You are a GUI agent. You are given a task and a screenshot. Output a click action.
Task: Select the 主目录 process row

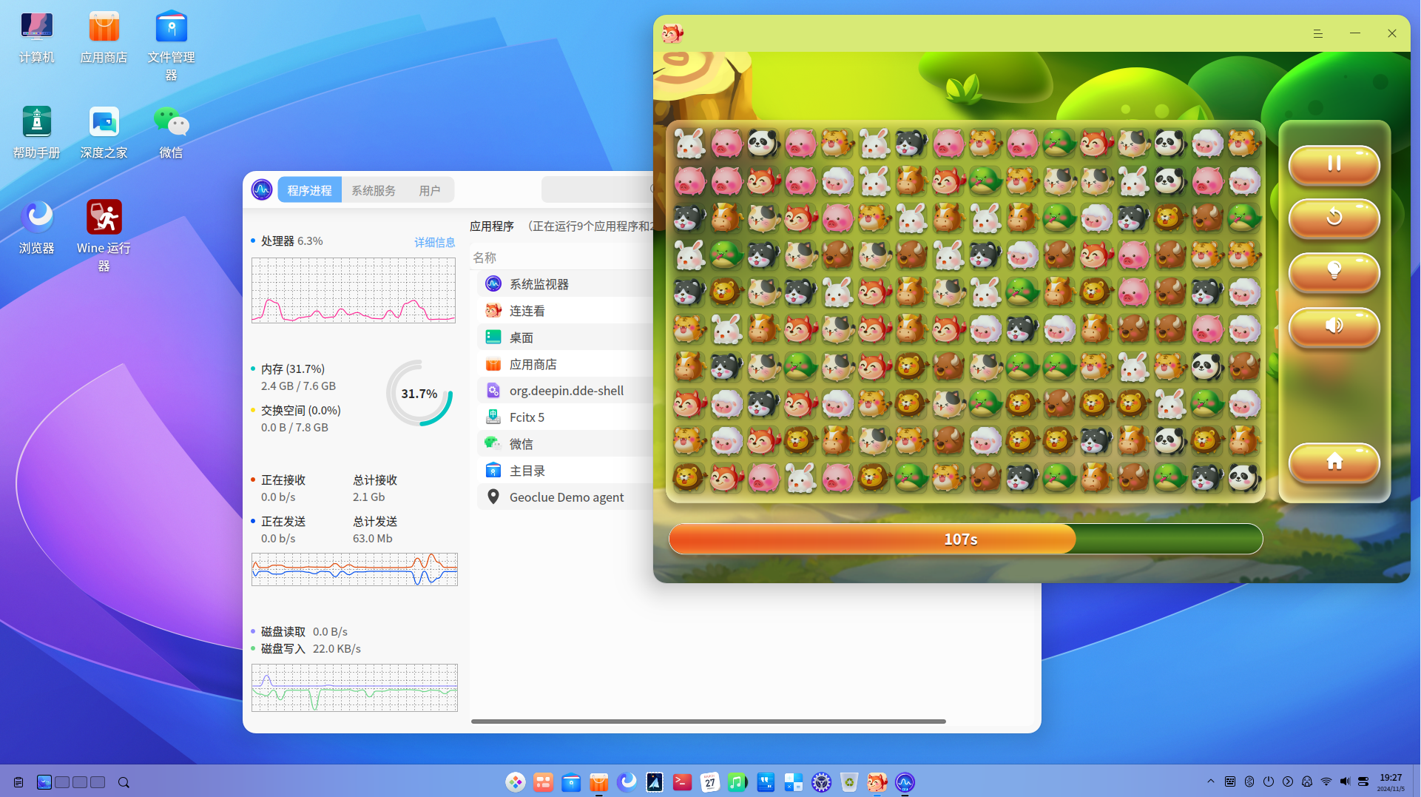[x=565, y=471]
